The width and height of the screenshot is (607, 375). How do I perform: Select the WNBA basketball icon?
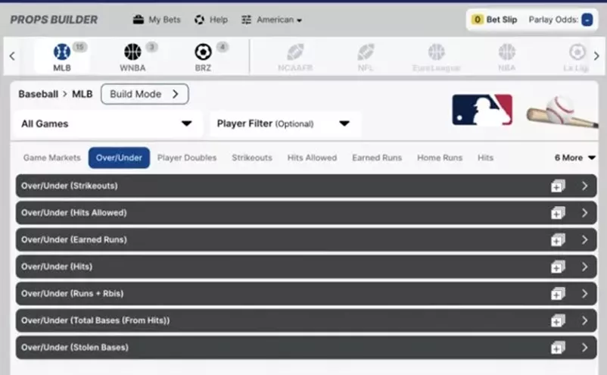[x=132, y=52]
